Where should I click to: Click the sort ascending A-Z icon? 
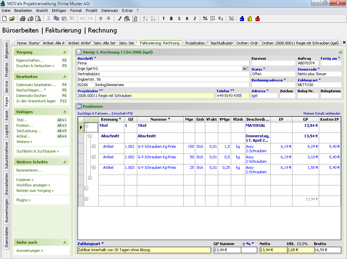click(x=145, y=19)
